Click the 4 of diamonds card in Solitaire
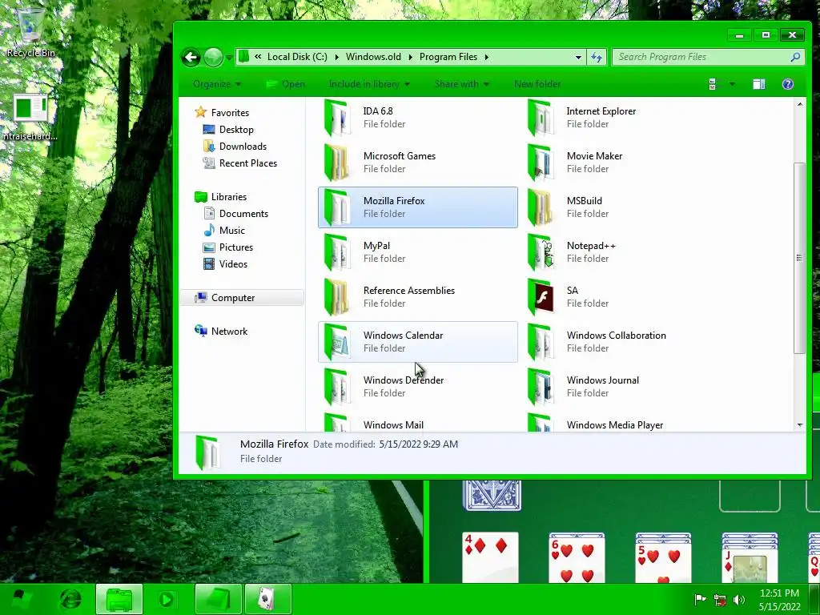The image size is (820, 615). click(x=490, y=557)
